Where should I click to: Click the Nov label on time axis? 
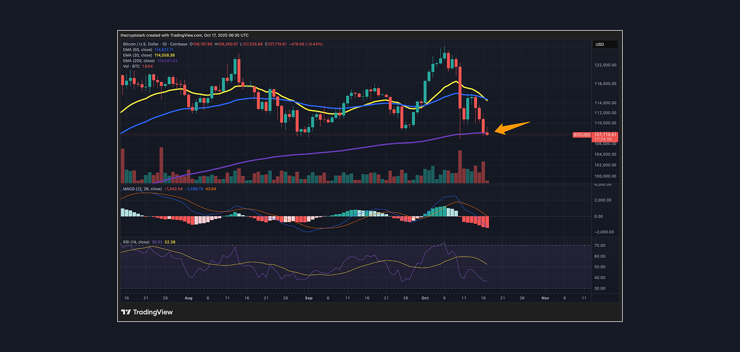pos(545,298)
